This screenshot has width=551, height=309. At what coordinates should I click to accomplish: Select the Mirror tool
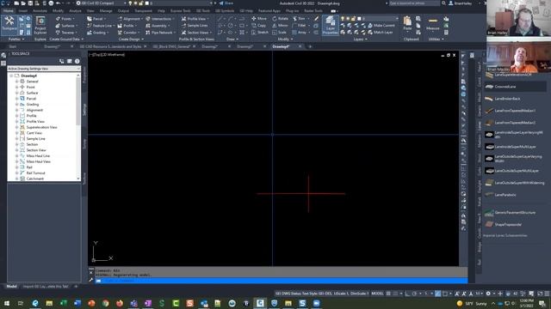point(280,26)
